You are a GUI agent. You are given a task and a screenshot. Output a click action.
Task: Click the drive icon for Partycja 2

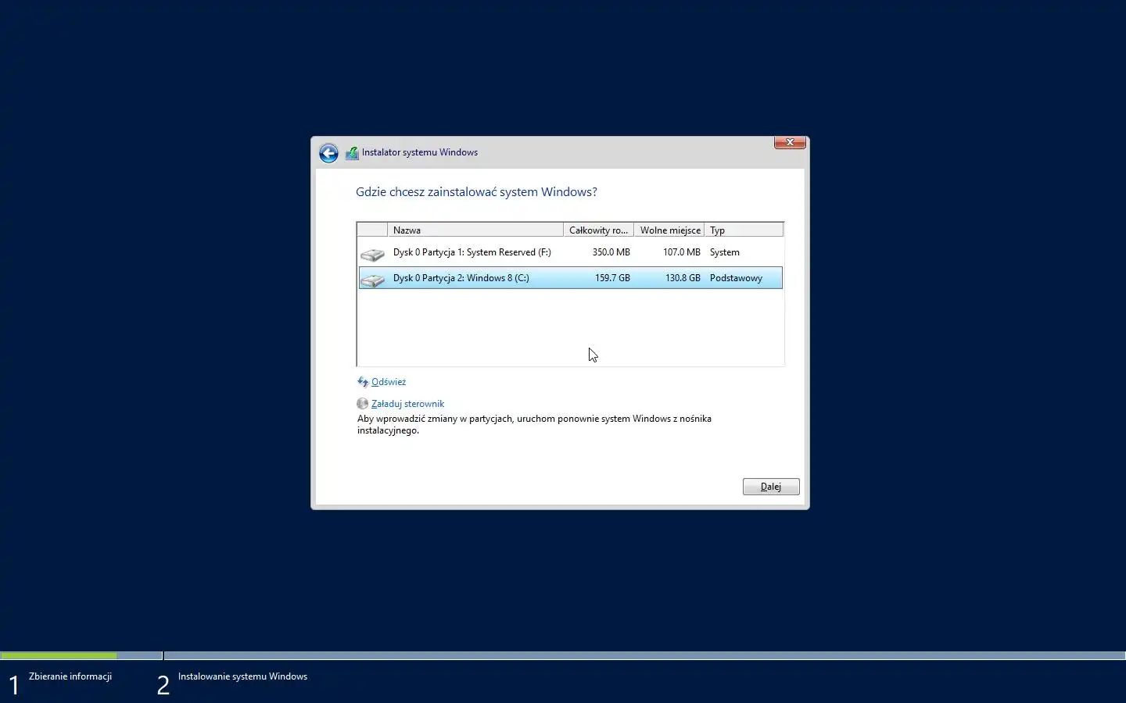(x=372, y=280)
